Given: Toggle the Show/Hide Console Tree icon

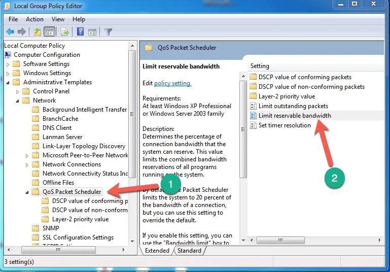Looking at the screenshot, I should tap(49, 32).
